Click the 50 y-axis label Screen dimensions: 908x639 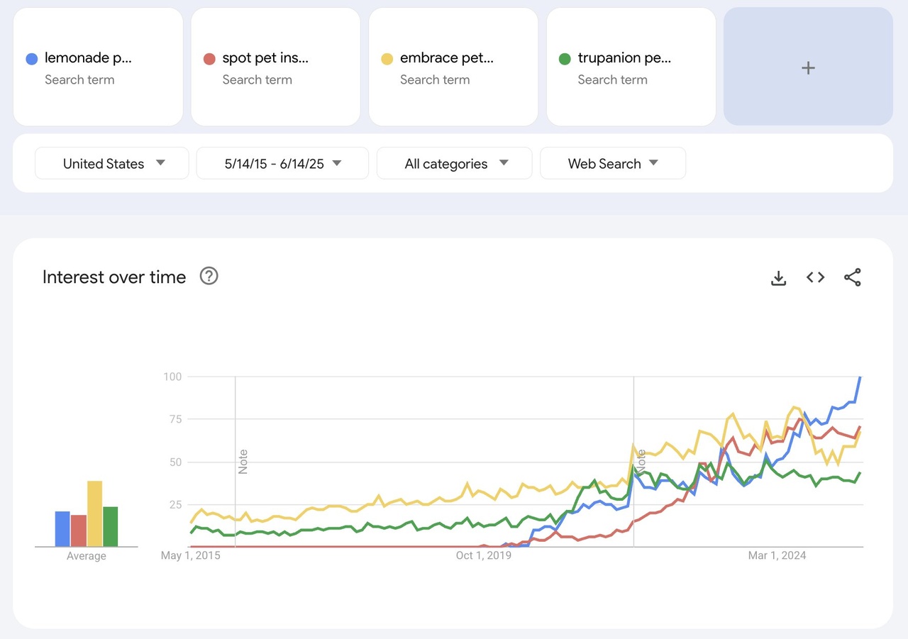(176, 462)
